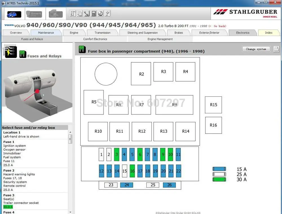Open the tools settings toolbar icon

[73, 13]
